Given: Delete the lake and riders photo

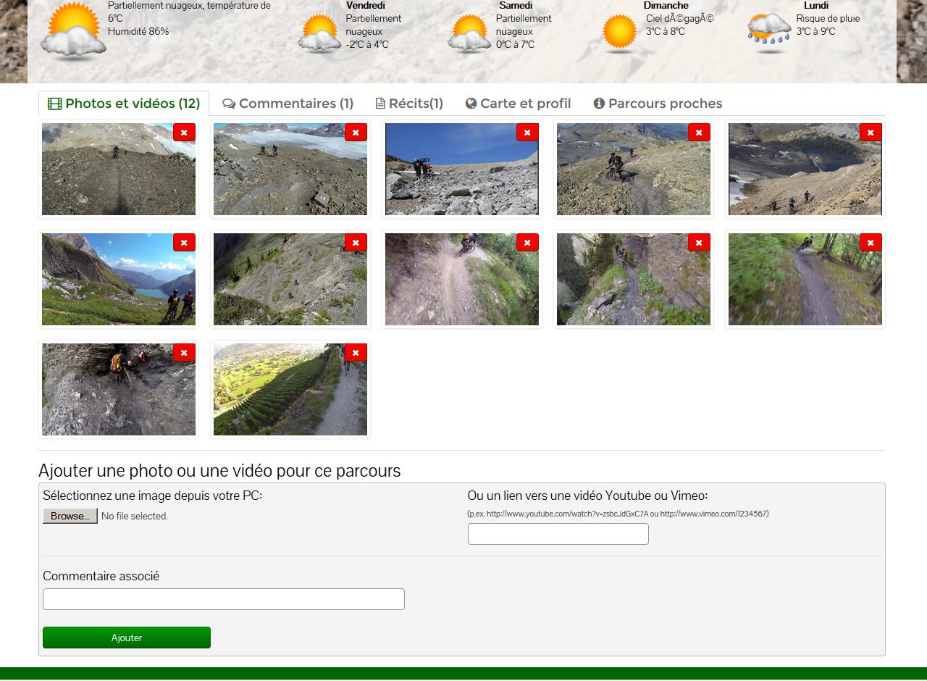Looking at the screenshot, I should coord(184,243).
